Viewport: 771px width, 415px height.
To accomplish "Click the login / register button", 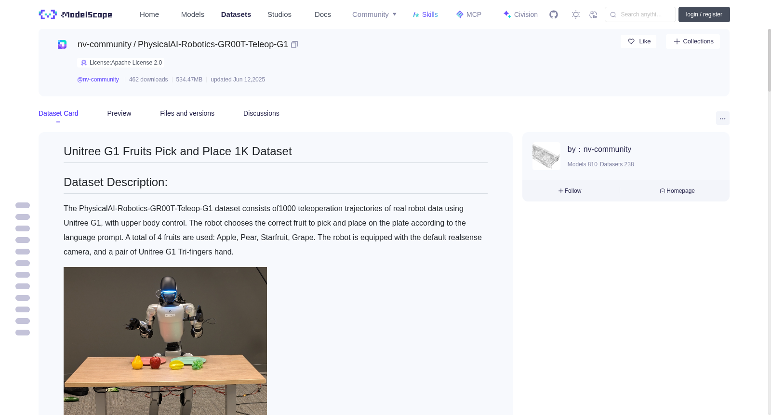I will tap(704, 14).
